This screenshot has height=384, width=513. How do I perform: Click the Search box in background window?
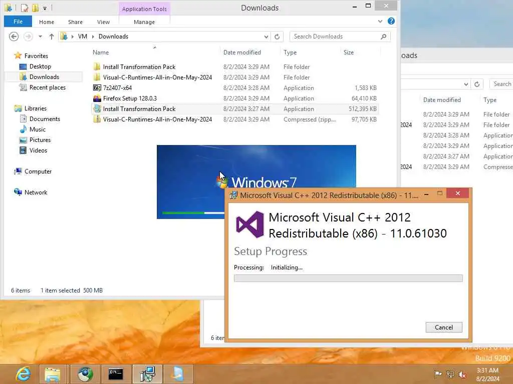pos(502,84)
